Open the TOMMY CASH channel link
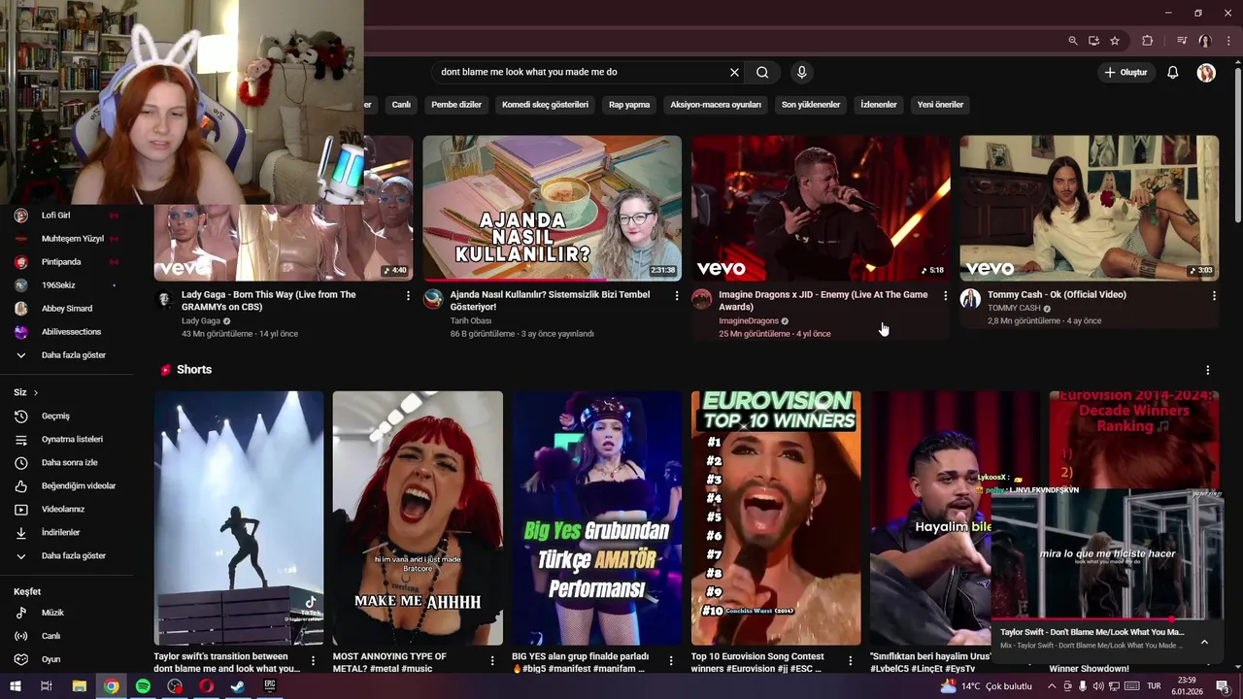1243x699 pixels. 1014,308
